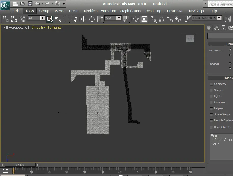Toggle Spinner Snap
Screen dimensions: 233x176
(178, 19)
